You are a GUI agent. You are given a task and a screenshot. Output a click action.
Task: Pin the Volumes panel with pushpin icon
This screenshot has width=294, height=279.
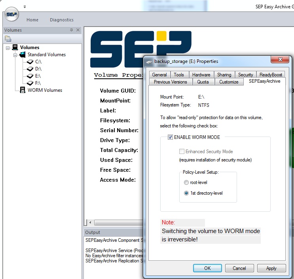point(72,30)
